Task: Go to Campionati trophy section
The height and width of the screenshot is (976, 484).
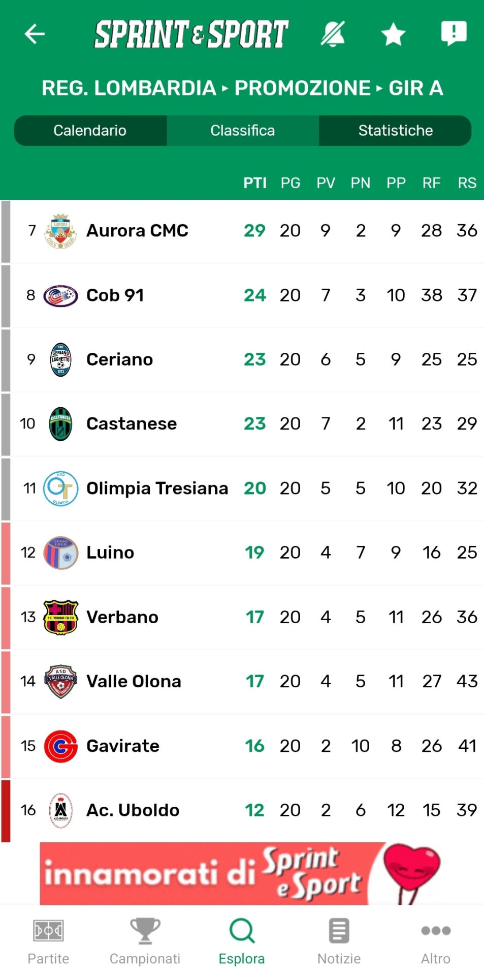Action: [145, 941]
